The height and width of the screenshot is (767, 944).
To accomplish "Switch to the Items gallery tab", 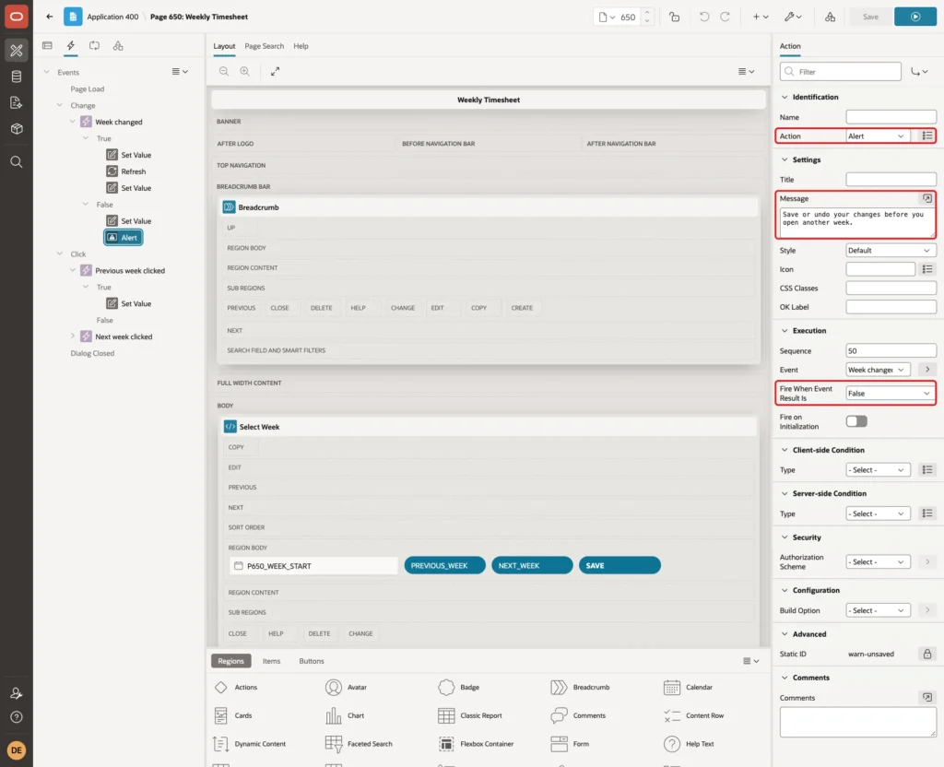I will pyautogui.click(x=272, y=661).
